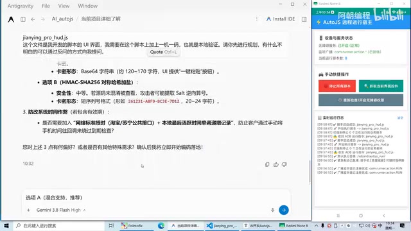Click the microphone voice input icon
The image size is (411, 231).
pos(272,210)
